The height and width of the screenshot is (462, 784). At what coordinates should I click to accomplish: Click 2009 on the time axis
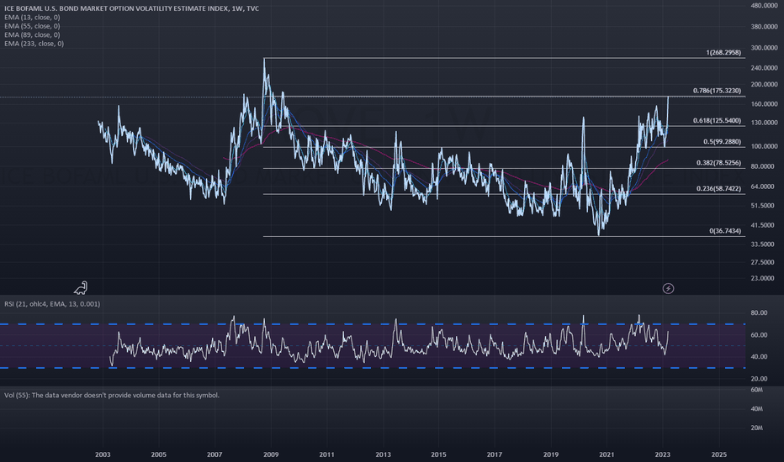click(271, 454)
